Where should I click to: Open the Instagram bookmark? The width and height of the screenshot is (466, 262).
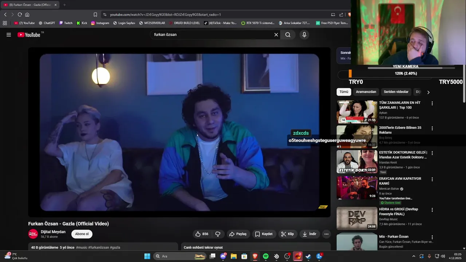pyautogui.click(x=100, y=23)
